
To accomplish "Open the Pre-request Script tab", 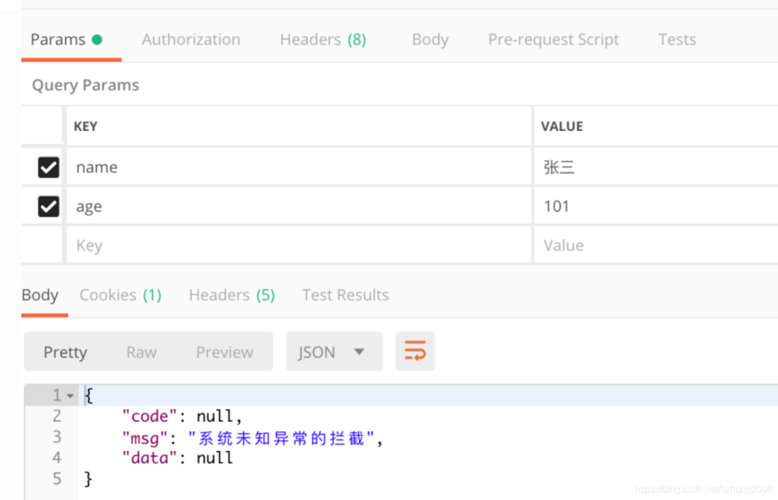I will click(x=553, y=40).
